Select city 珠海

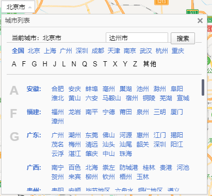tap(126, 154)
